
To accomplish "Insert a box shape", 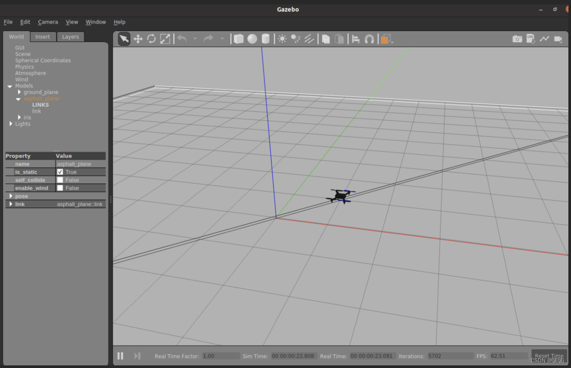I will coord(238,39).
